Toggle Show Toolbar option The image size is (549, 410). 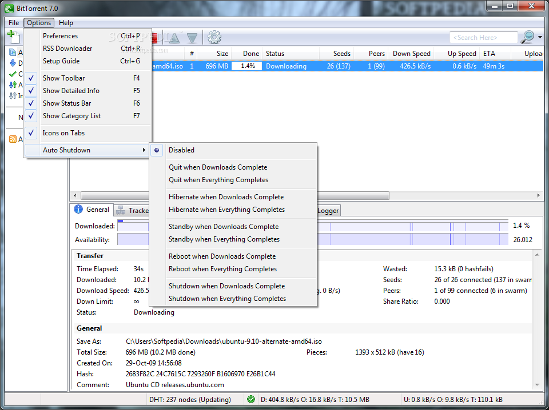click(x=63, y=78)
